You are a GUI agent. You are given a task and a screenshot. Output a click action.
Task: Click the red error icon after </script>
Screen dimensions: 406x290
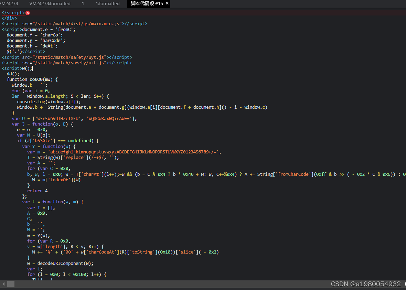coord(28,13)
